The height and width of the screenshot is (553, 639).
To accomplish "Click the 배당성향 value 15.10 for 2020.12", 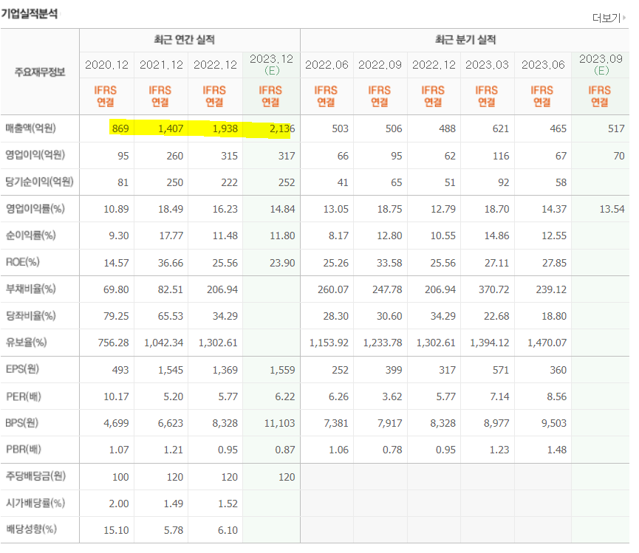I will 116,530.
